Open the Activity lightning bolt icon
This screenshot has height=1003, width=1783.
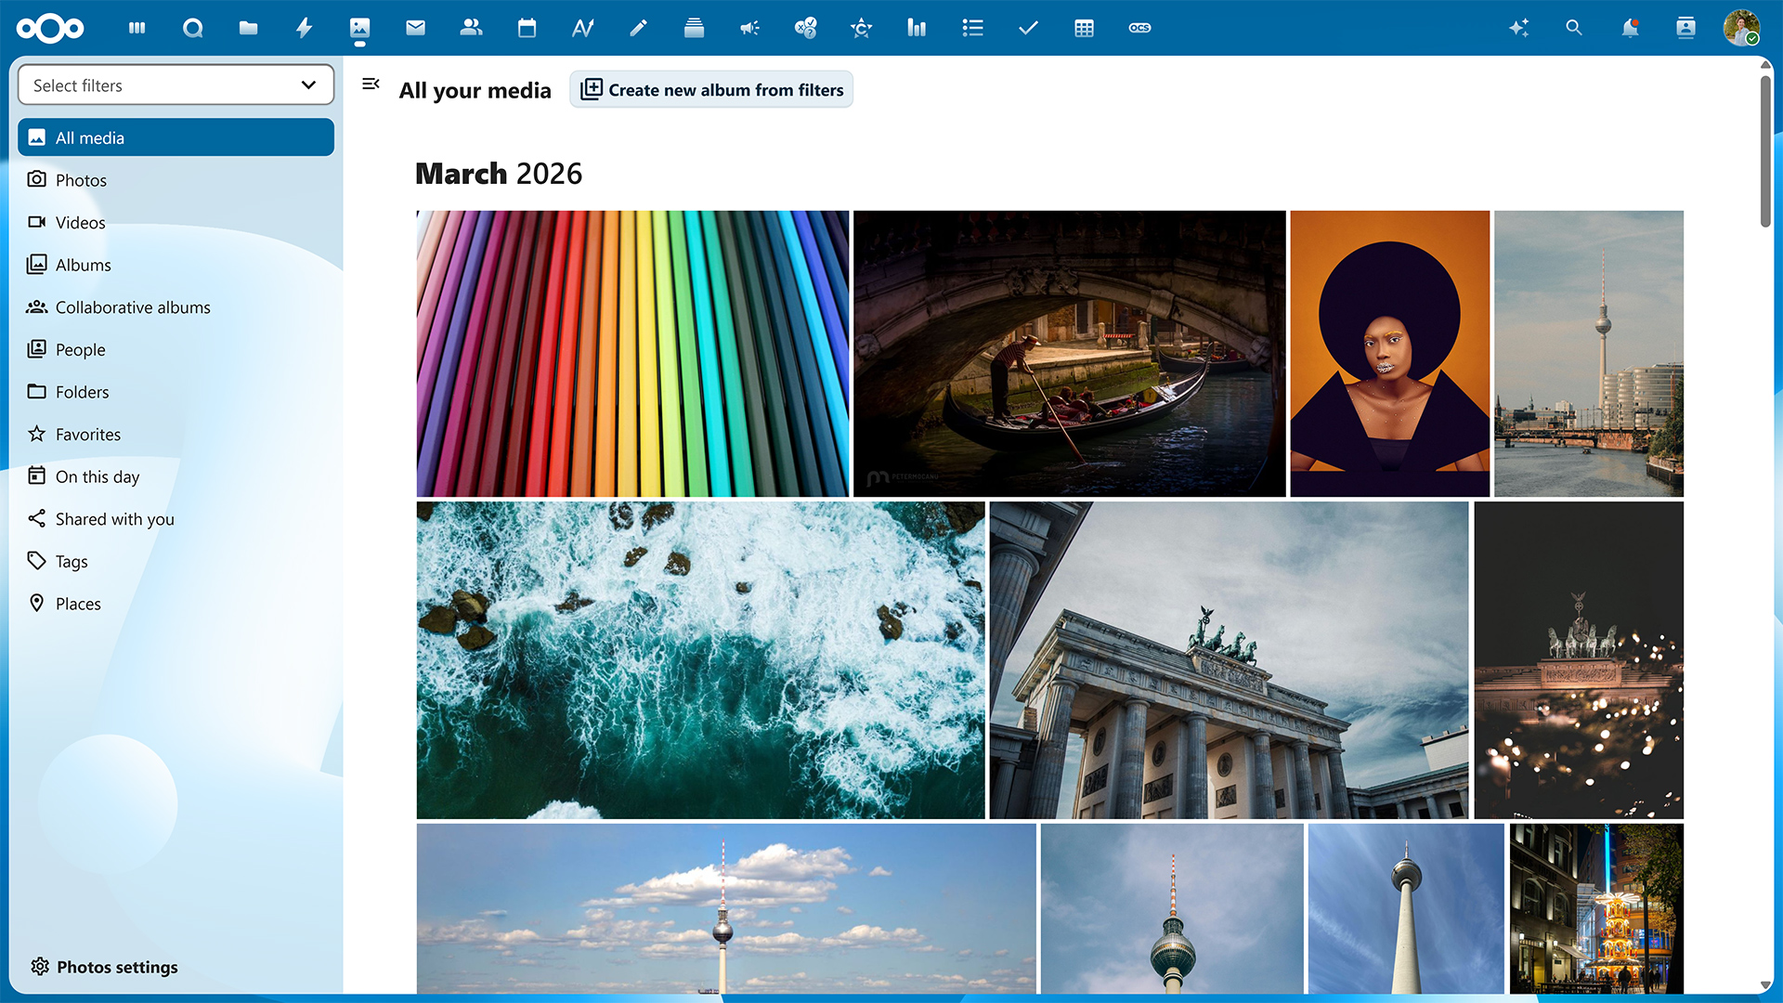coord(304,28)
